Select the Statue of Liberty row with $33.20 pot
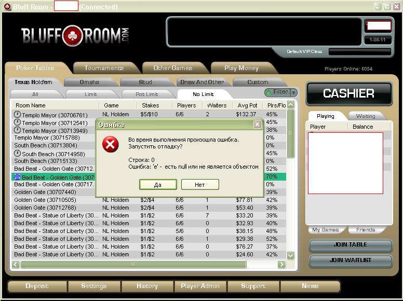This screenshot has height=301, width=403. (x=149, y=215)
